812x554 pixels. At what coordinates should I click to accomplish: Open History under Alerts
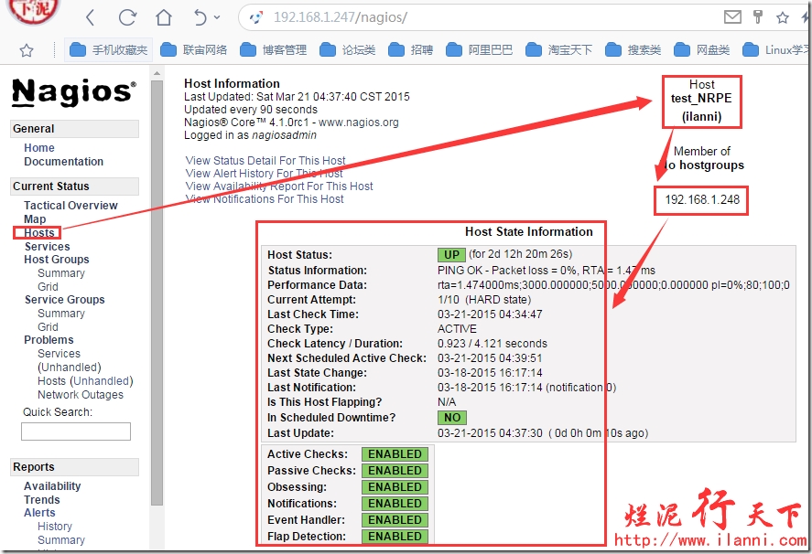pyautogui.click(x=55, y=527)
